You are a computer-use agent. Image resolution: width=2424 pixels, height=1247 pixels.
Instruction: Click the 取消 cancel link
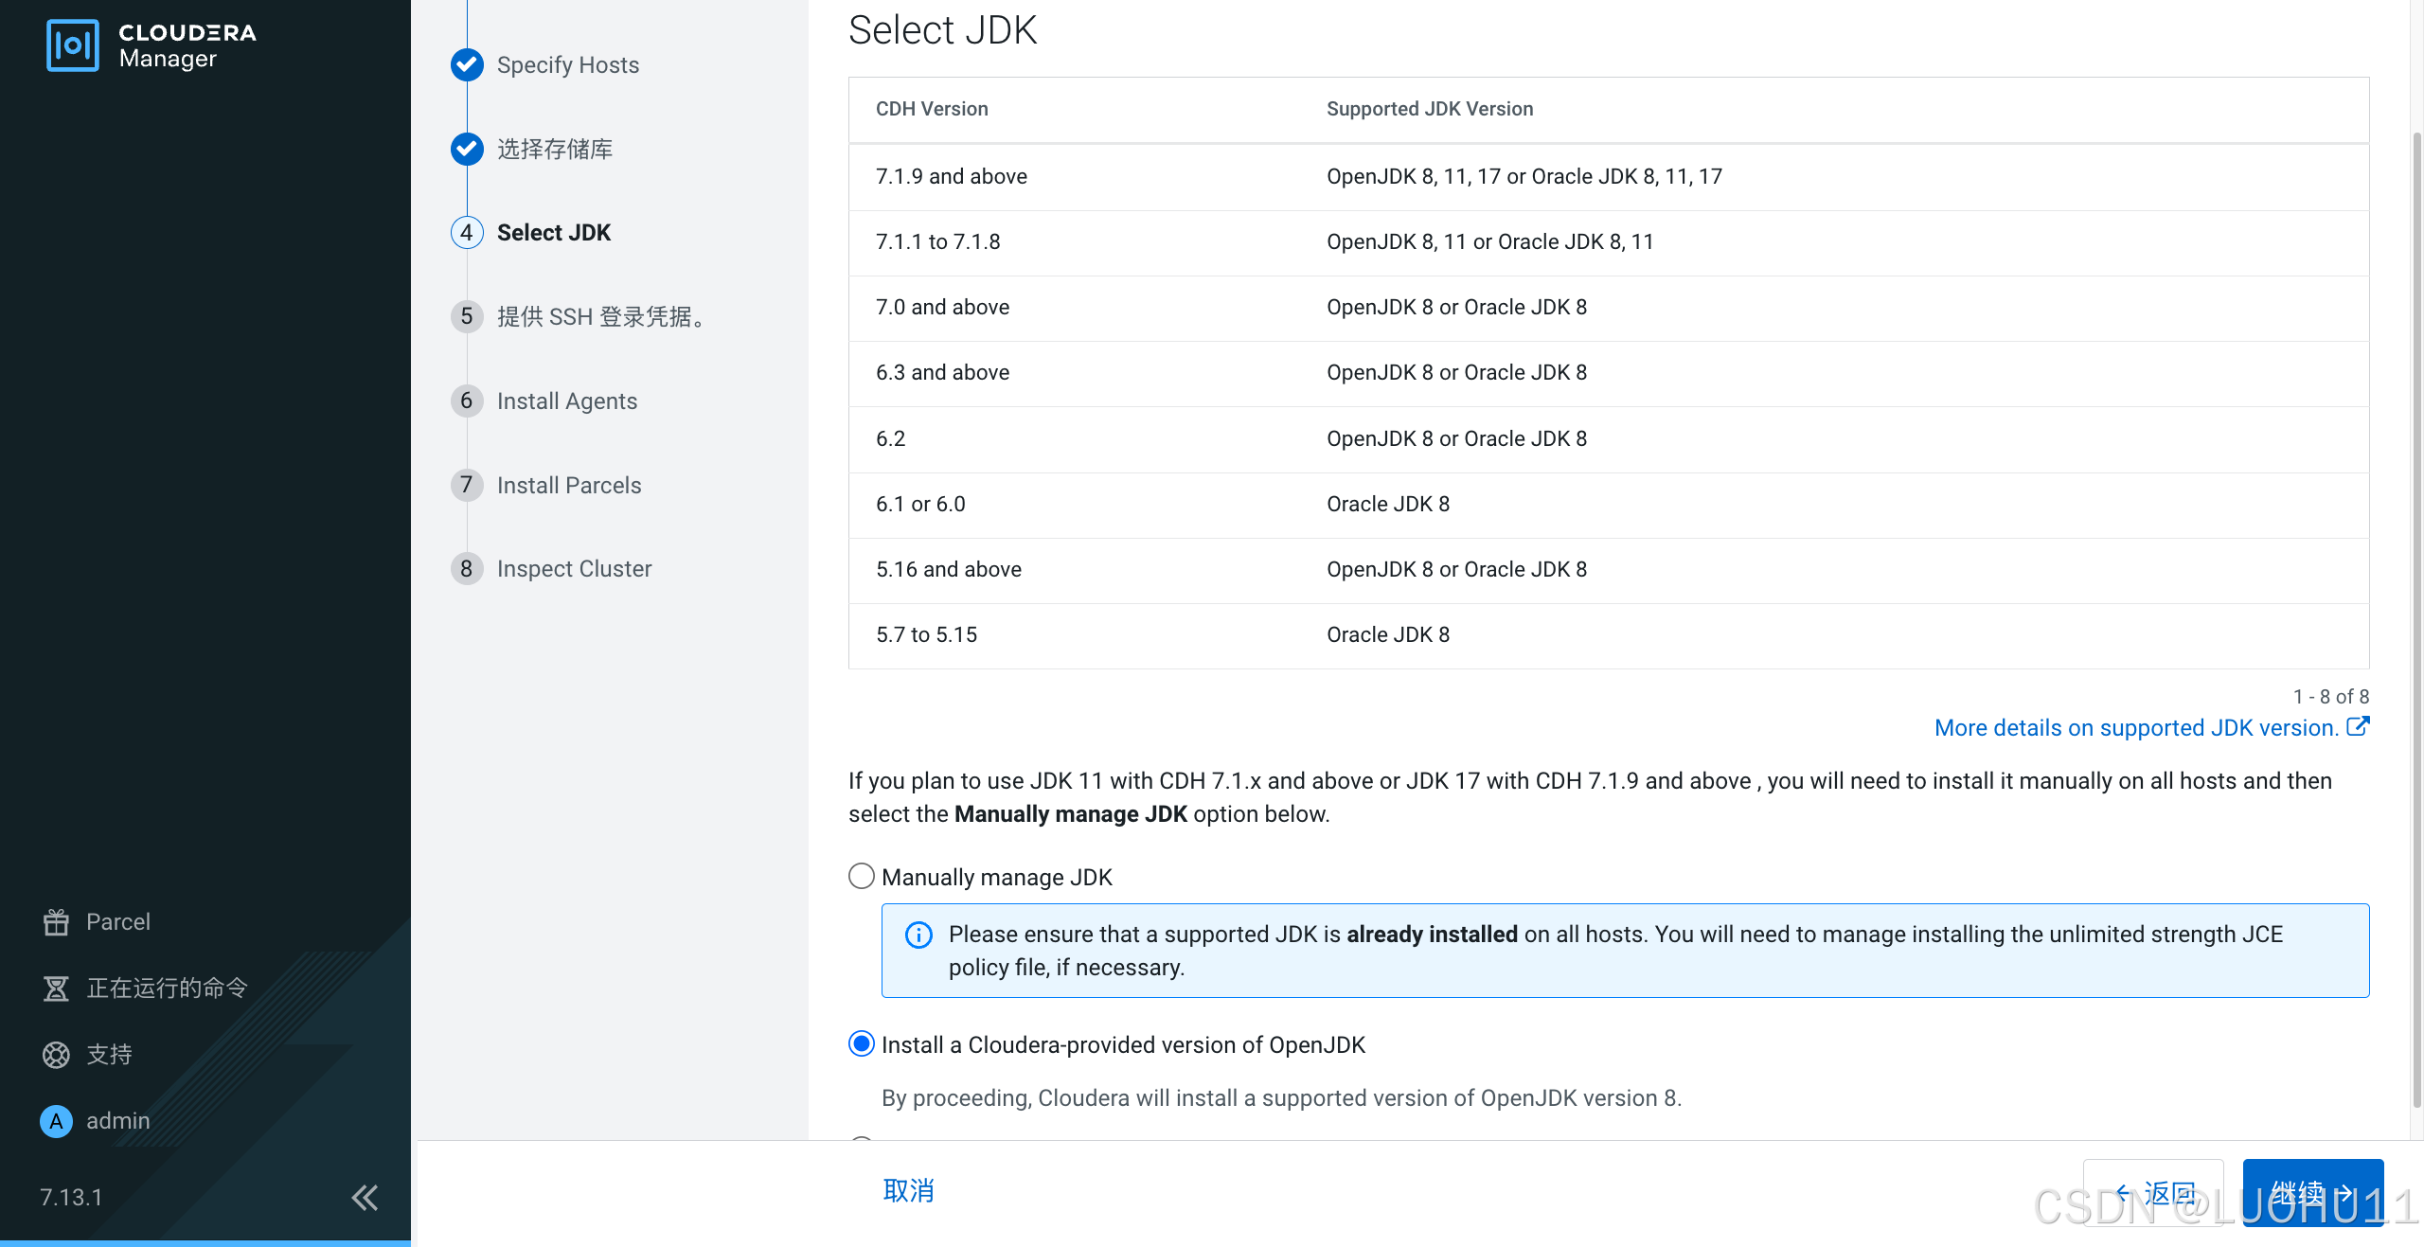click(908, 1190)
